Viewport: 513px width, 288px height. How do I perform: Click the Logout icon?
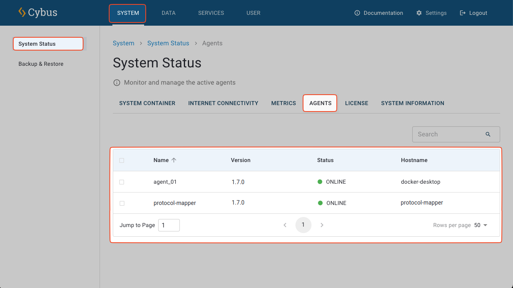pos(463,13)
